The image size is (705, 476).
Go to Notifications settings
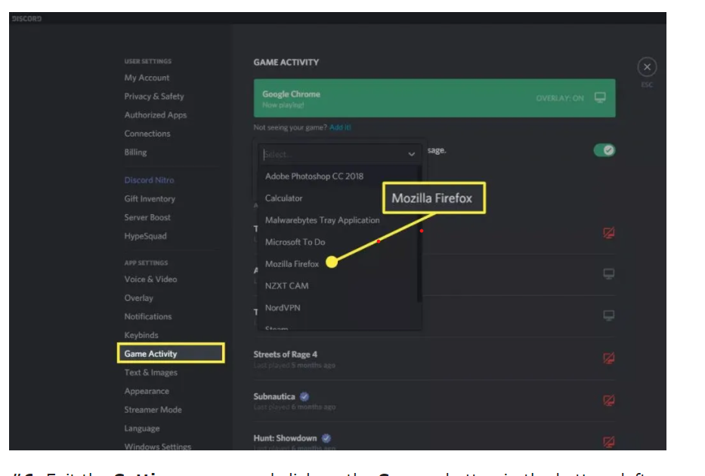(x=148, y=317)
